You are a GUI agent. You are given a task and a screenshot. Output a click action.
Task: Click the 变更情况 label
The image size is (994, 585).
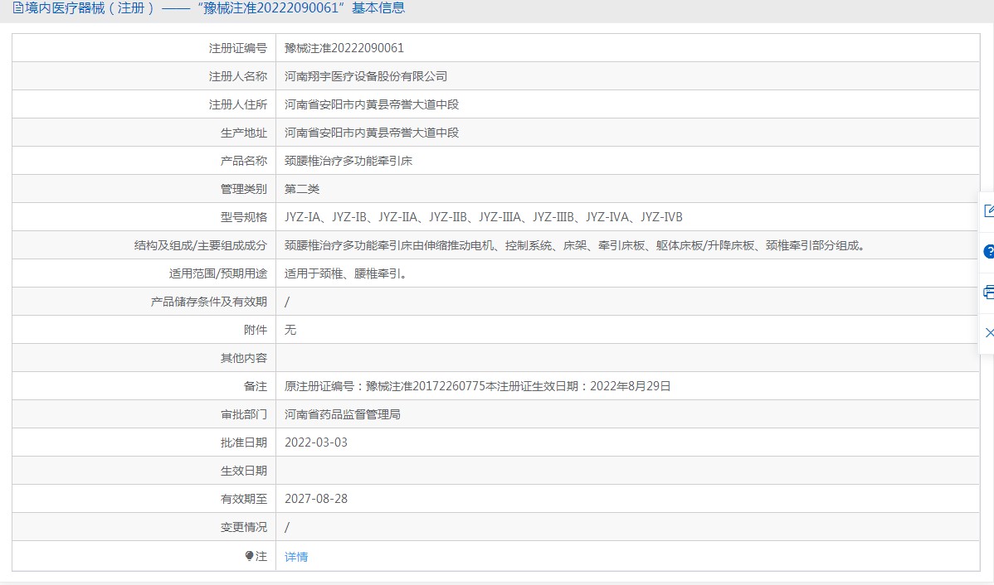pos(243,527)
